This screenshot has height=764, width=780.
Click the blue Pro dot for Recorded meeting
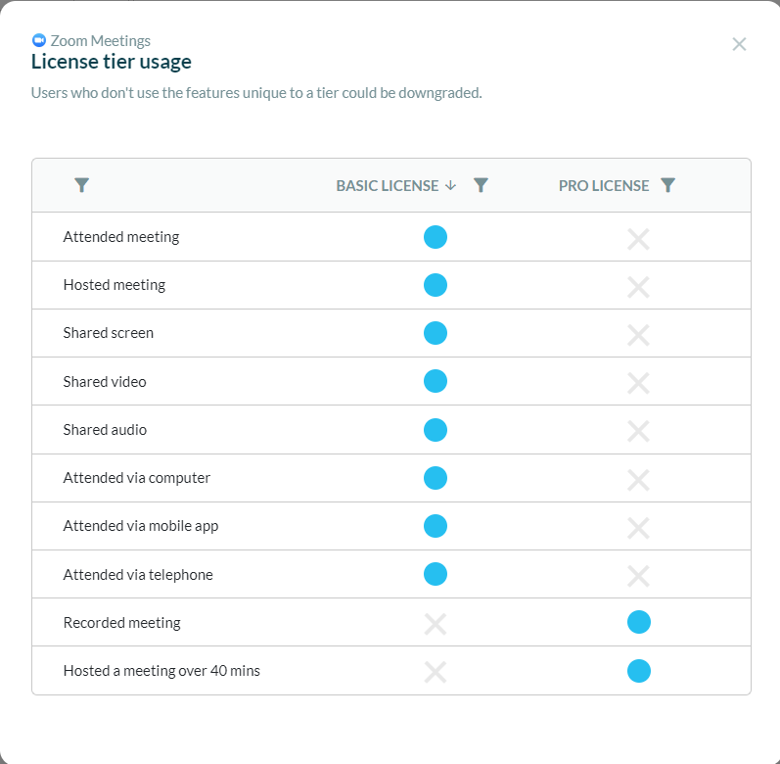tap(639, 622)
